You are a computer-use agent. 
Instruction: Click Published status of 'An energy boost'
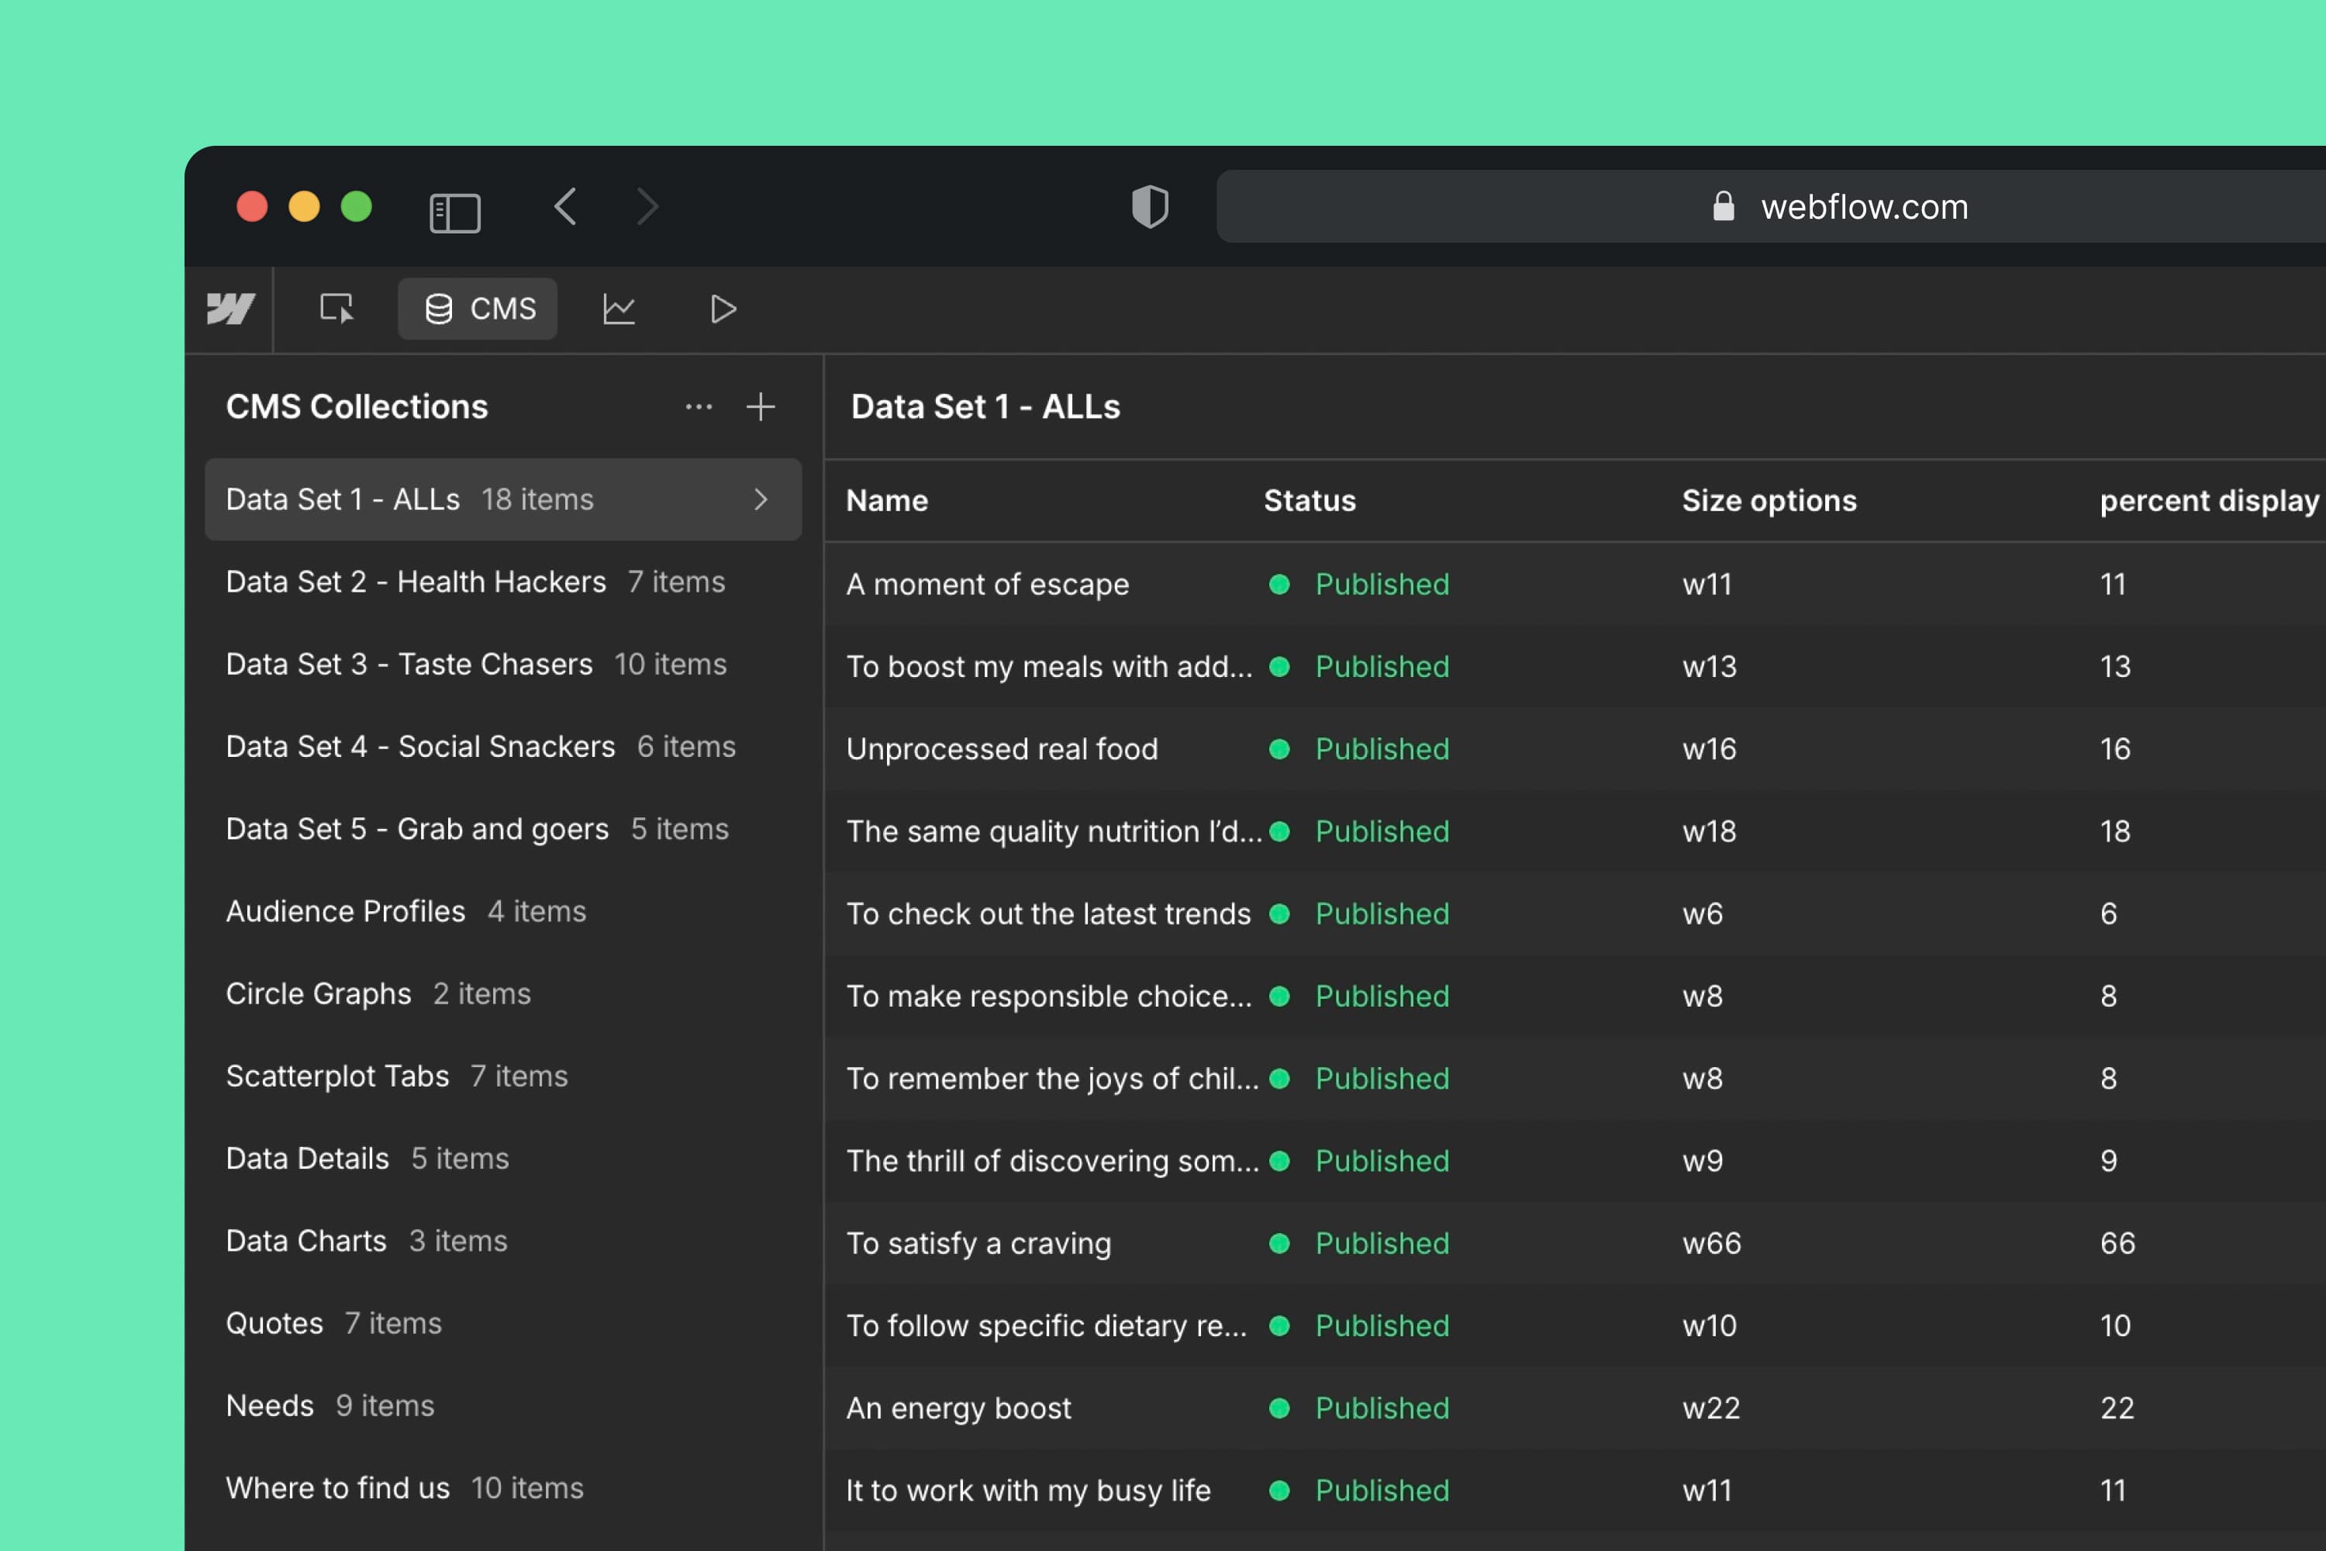coord(1381,1408)
